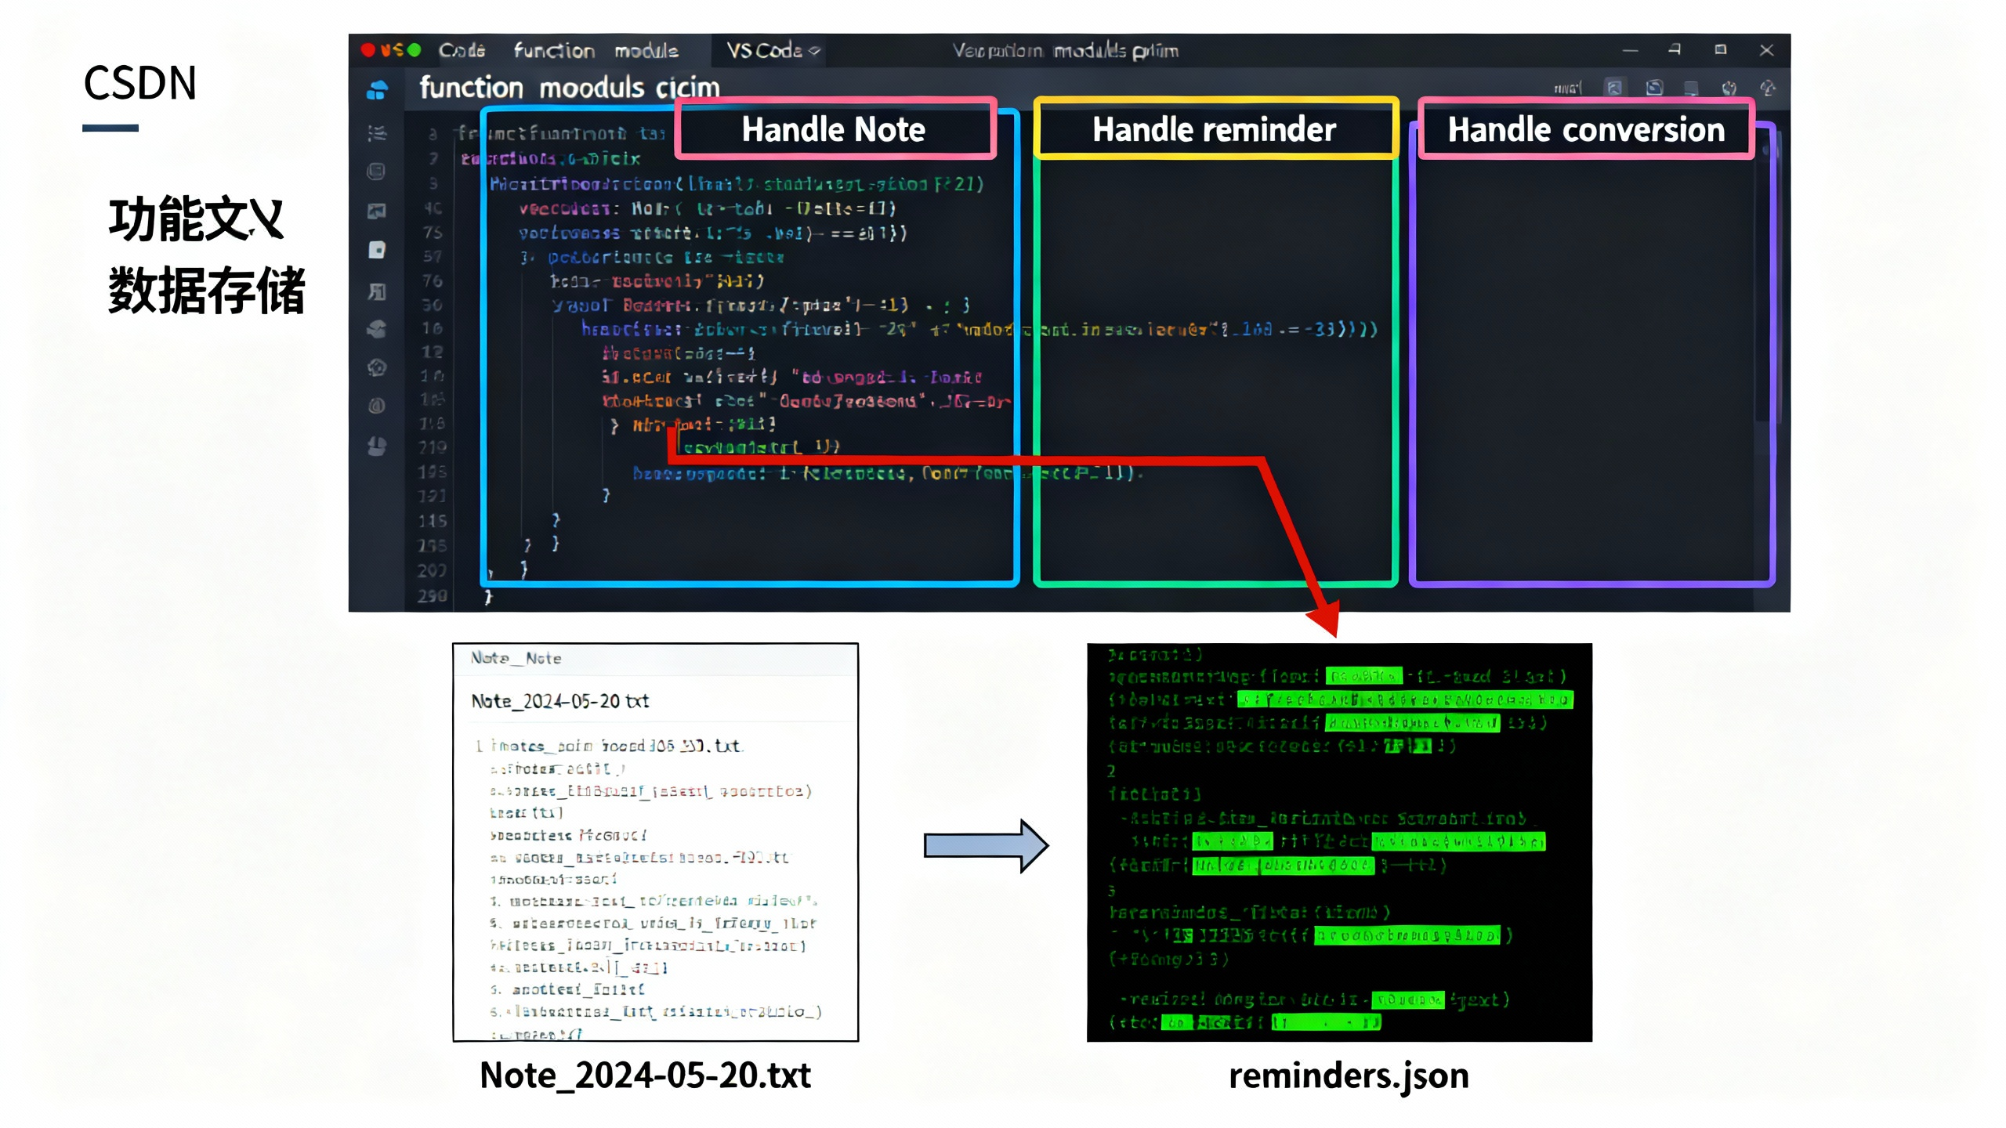The width and height of the screenshot is (2006, 1128).
Task: Click the list-lines icon in the activity bar
Action: (377, 133)
